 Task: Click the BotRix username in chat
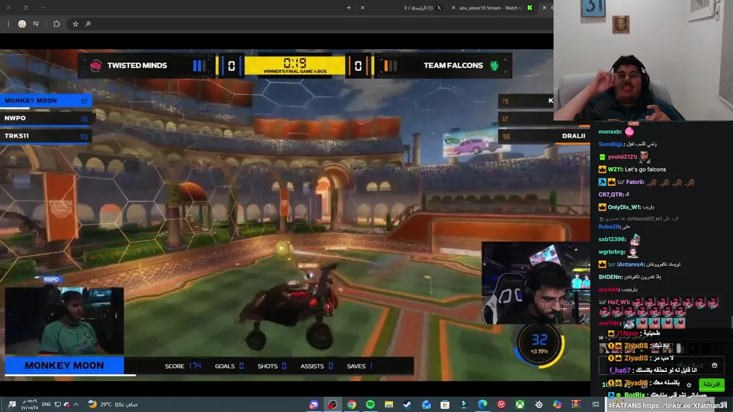pyautogui.click(x=635, y=395)
